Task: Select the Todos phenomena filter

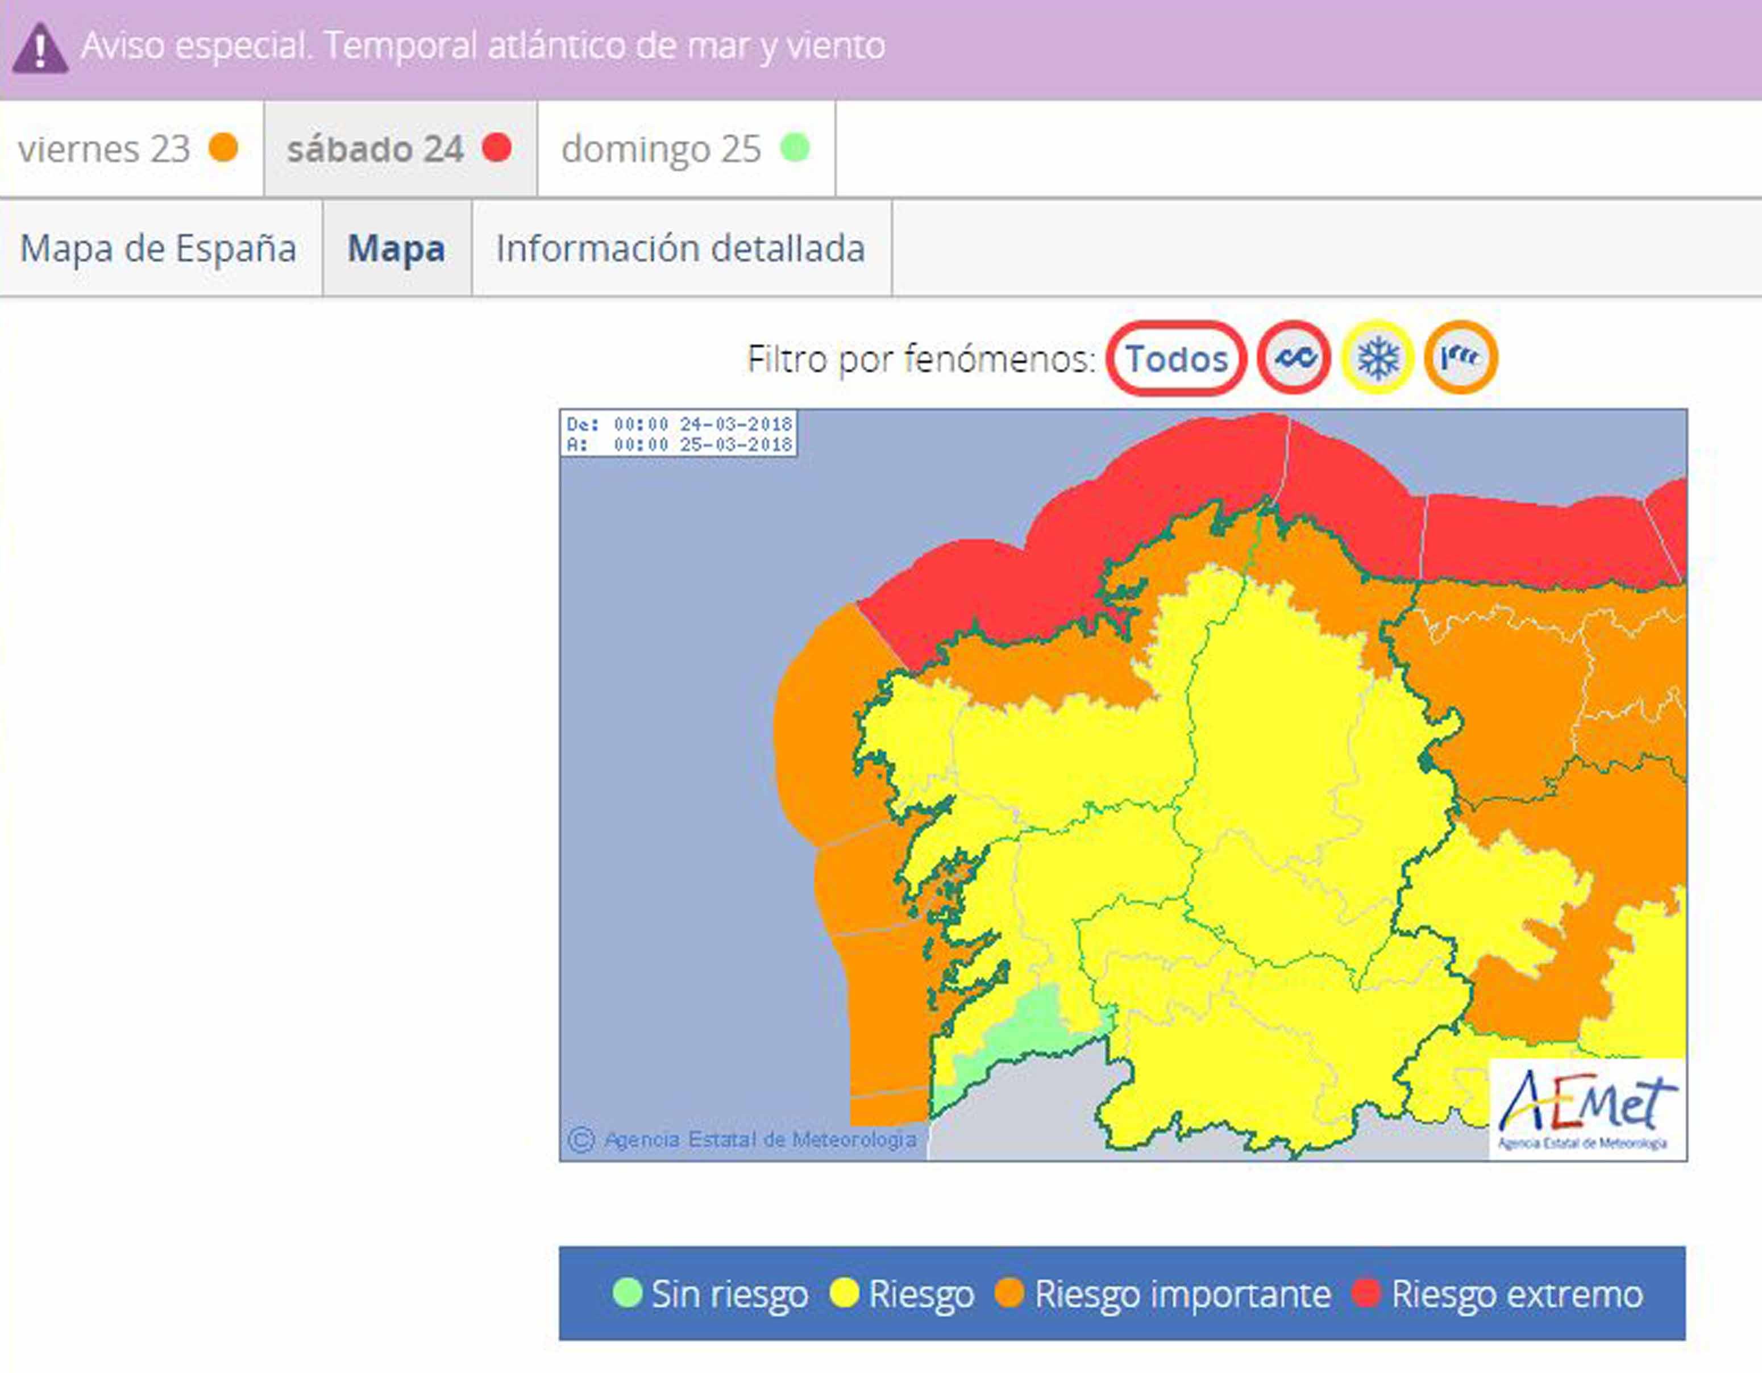Action: tap(1177, 358)
